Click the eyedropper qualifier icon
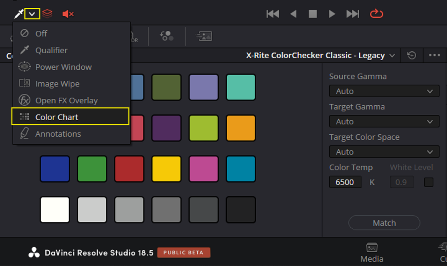Screen dimensions: 447x266 [x=18, y=14]
